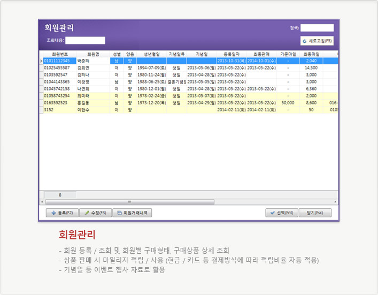Sort by the 기념일류 column header
Screen dimensions: 378x295
pyautogui.click(x=176, y=54)
